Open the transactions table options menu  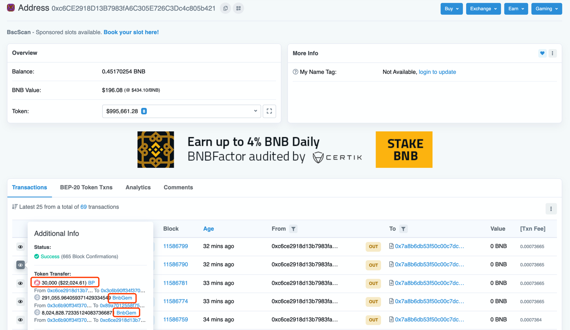pyautogui.click(x=551, y=209)
